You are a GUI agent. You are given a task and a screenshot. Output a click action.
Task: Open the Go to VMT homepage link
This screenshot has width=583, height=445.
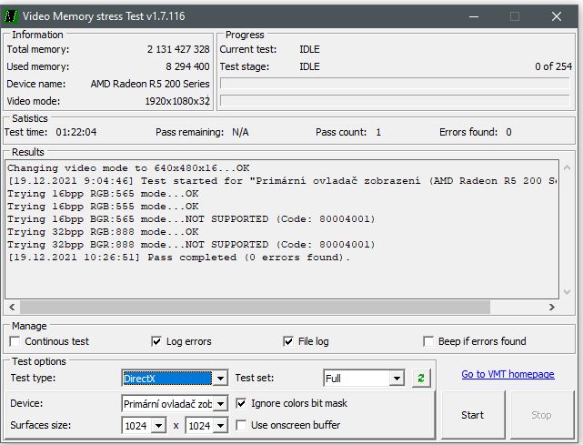[507, 374]
